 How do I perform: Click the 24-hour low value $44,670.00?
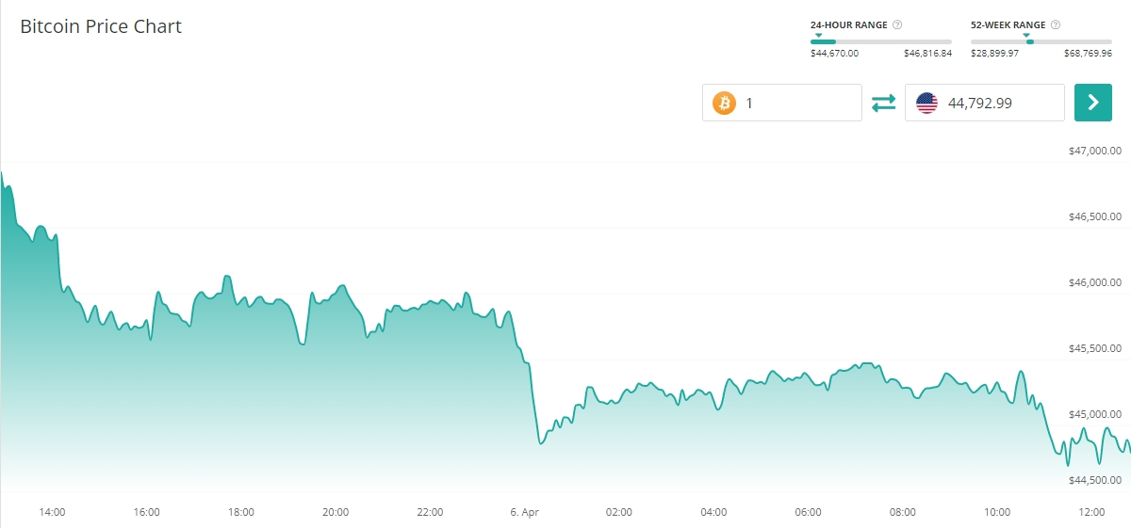[x=834, y=54]
